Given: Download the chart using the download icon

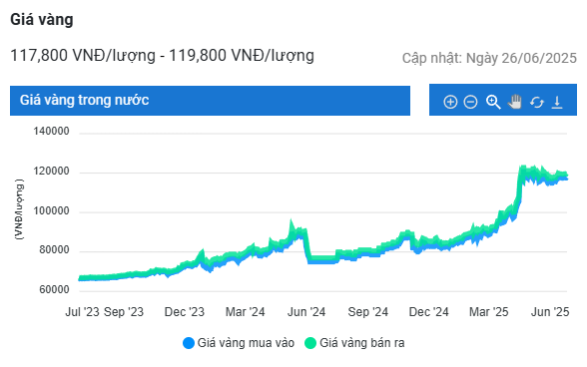Looking at the screenshot, I should tap(557, 102).
